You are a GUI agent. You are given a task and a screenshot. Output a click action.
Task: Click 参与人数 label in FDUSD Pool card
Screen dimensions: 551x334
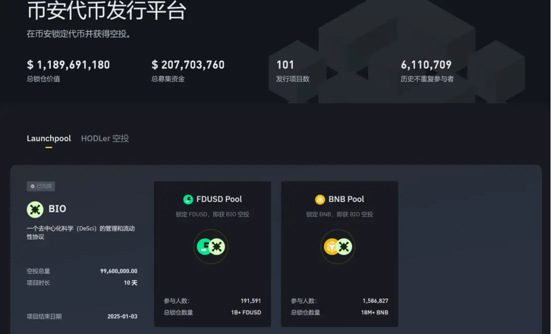pyautogui.click(x=177, y=301)
